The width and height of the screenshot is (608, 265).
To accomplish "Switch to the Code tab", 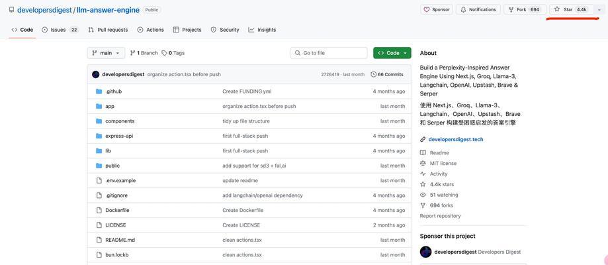I will pyautogui.click(x=22, y=30).
